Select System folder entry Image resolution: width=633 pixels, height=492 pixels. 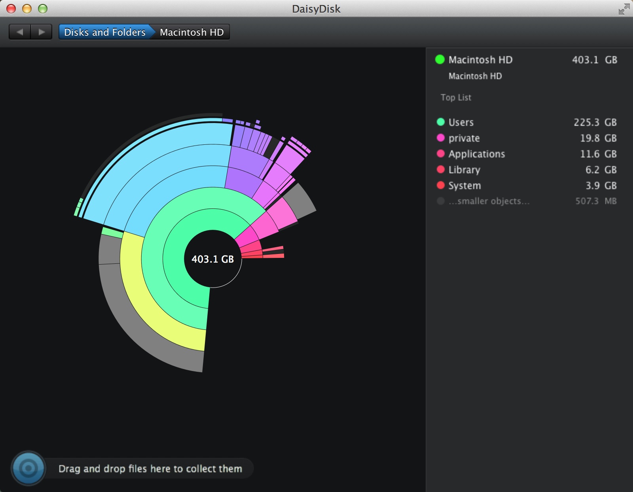526,185
